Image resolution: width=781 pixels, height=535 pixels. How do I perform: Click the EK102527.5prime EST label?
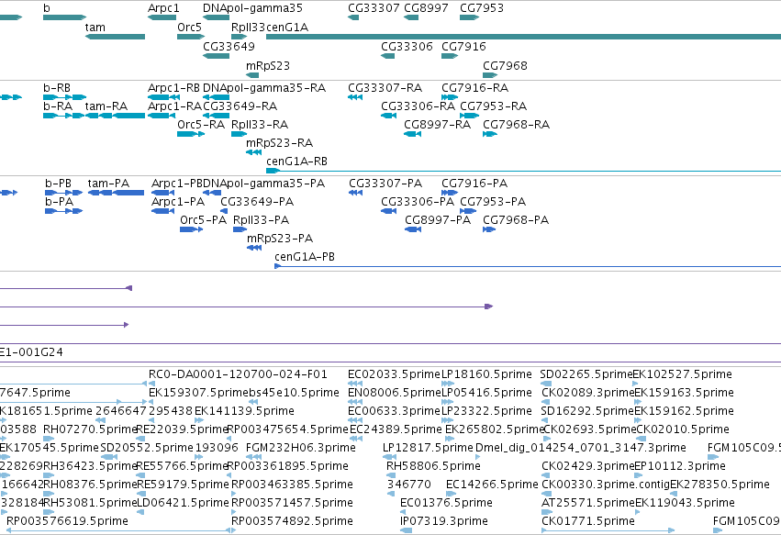click(x=683, y=374)
